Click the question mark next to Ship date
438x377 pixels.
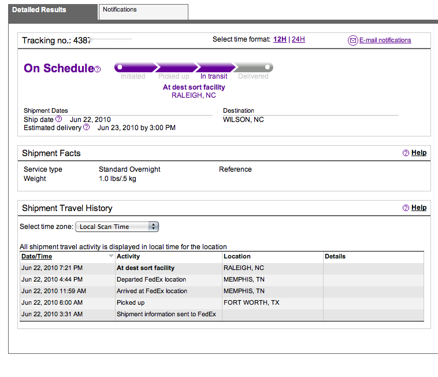tap(59, 119)
